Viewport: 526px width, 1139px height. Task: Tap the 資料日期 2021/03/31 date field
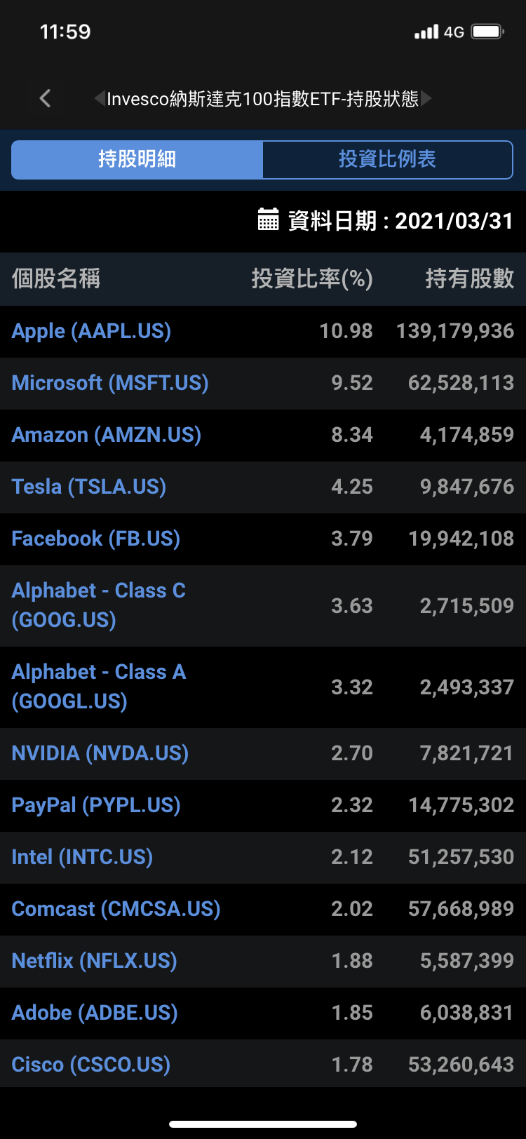(x=401, y=221)
